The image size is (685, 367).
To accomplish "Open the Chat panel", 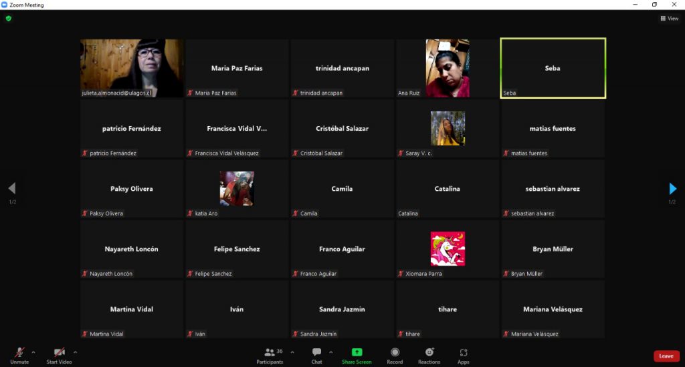I will click(x=316, y=353).
